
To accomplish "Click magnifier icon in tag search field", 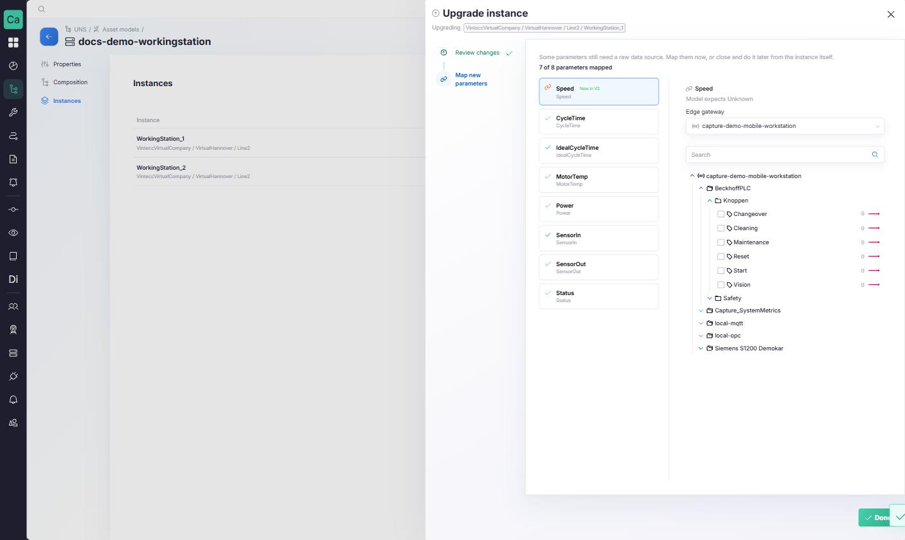I will coord(875,154).
